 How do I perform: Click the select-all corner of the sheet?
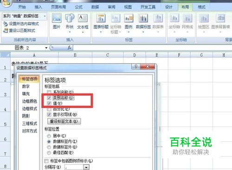[x=5, y=55]
